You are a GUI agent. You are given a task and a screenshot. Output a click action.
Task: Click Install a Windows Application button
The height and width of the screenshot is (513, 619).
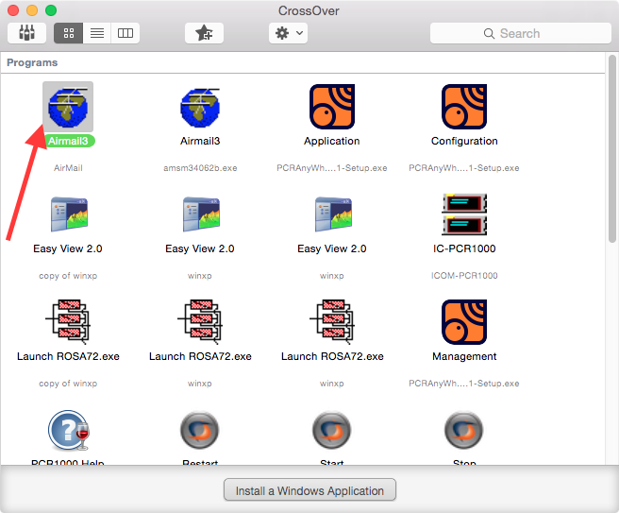point(309,490)
